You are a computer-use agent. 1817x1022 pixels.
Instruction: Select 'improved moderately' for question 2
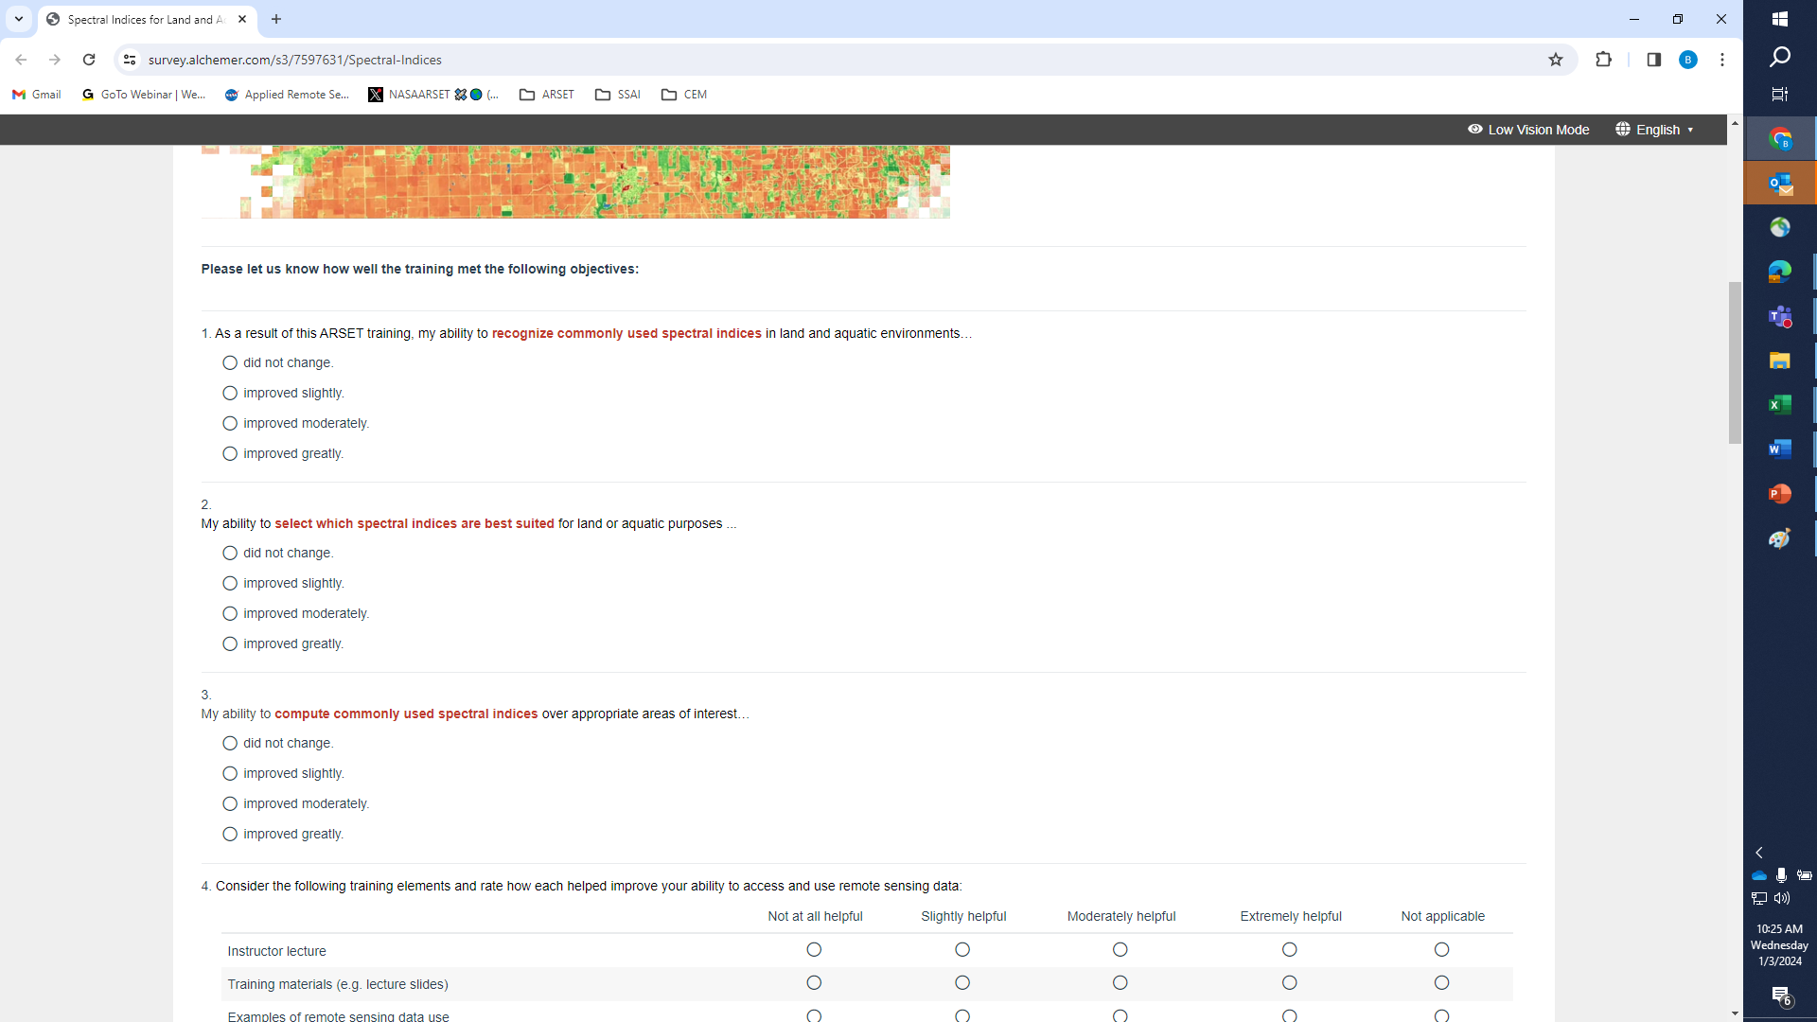coord(230,614)
